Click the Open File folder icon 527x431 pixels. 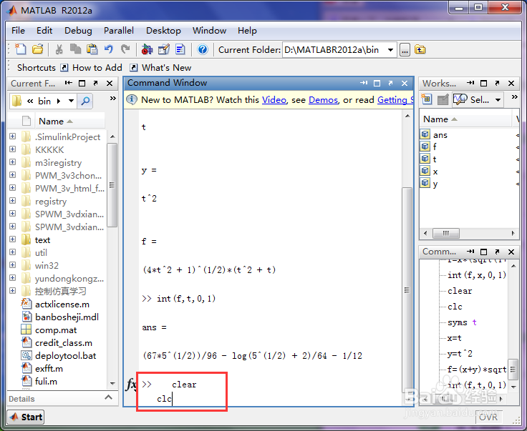coord(38,49)
